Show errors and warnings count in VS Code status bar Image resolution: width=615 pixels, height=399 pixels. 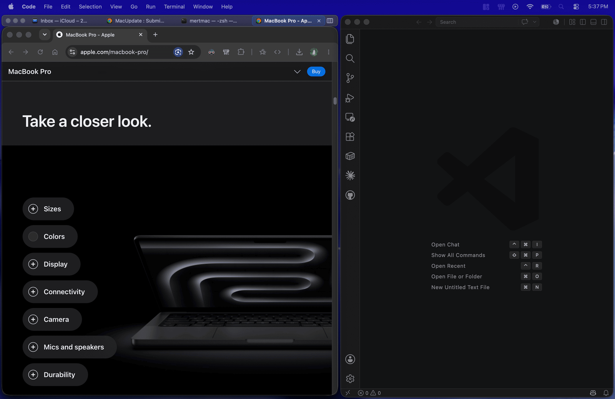(x=369, y=393)
